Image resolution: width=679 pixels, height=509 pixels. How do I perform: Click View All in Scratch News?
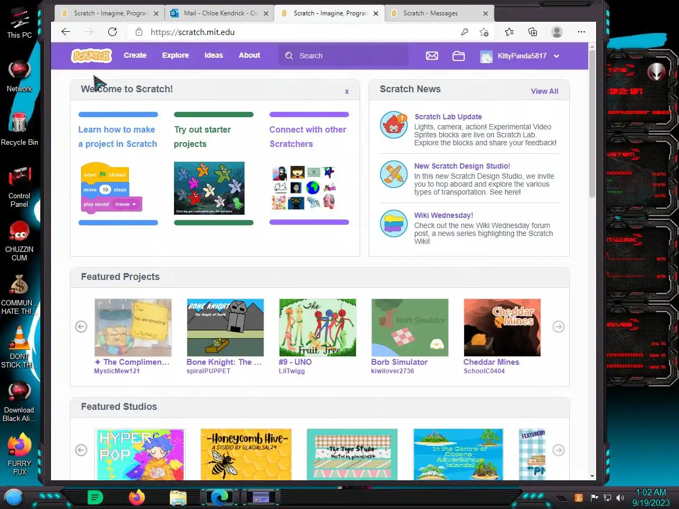[544, 91]
